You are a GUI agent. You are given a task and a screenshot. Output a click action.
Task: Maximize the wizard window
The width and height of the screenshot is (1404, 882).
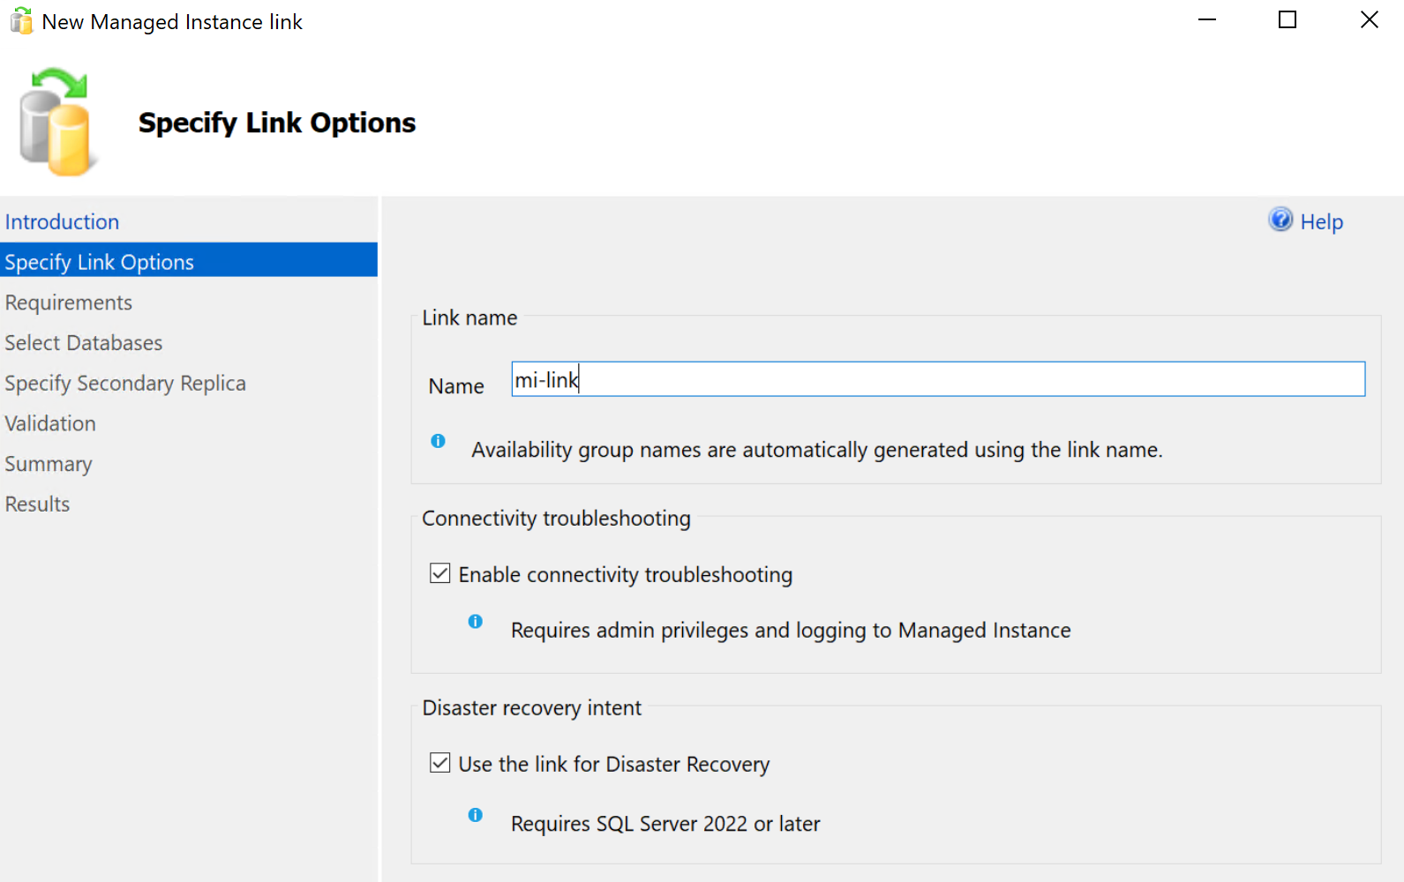pyautogui.click(x=1288, y=19)
